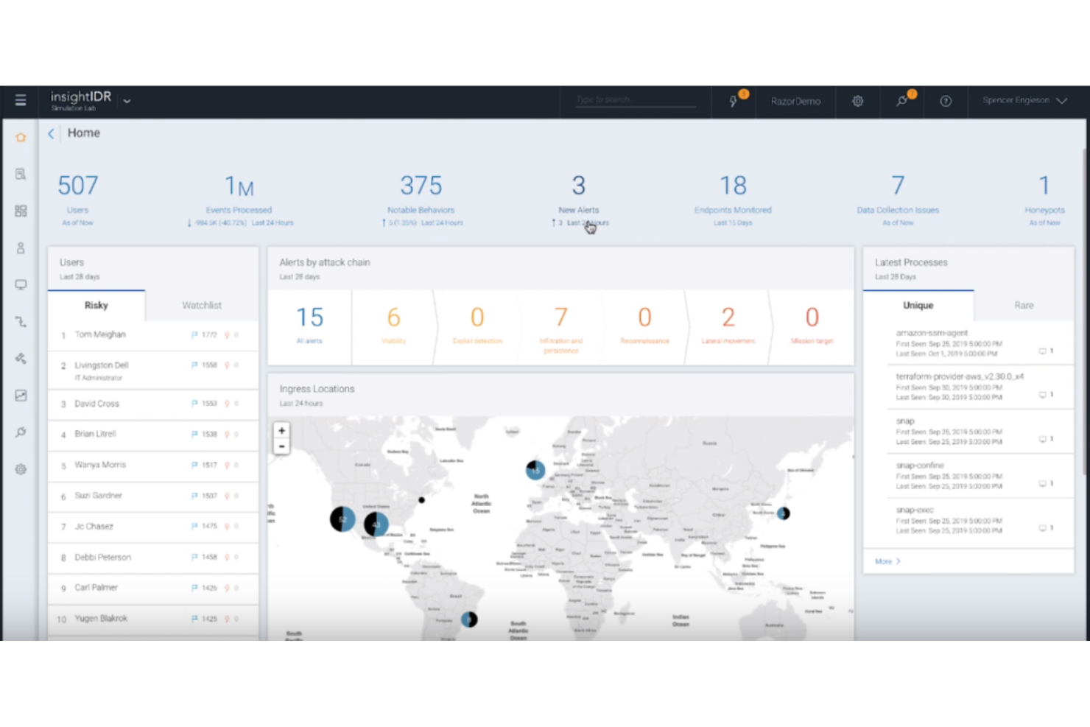Open the Dashboards grid icon in sidebar
This screenshot has width=1090, height=727.
tap(21, 211)
